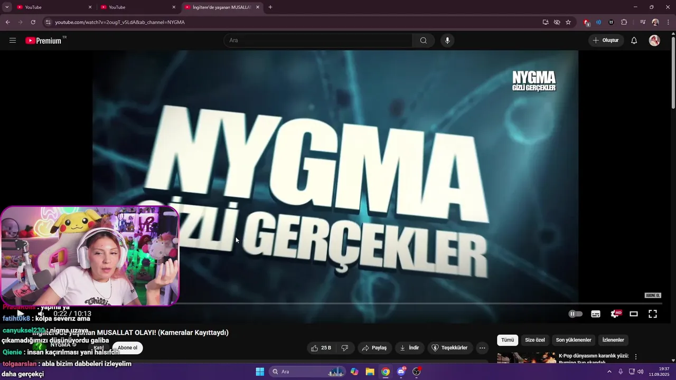Enter fullscreen mode

click(x=653, y=313)
